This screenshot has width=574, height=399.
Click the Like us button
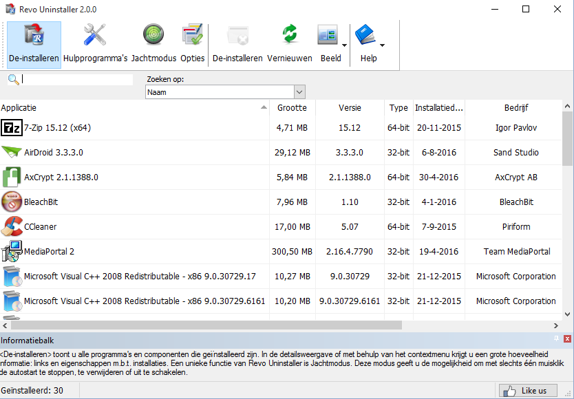click(x=528, y=391)
